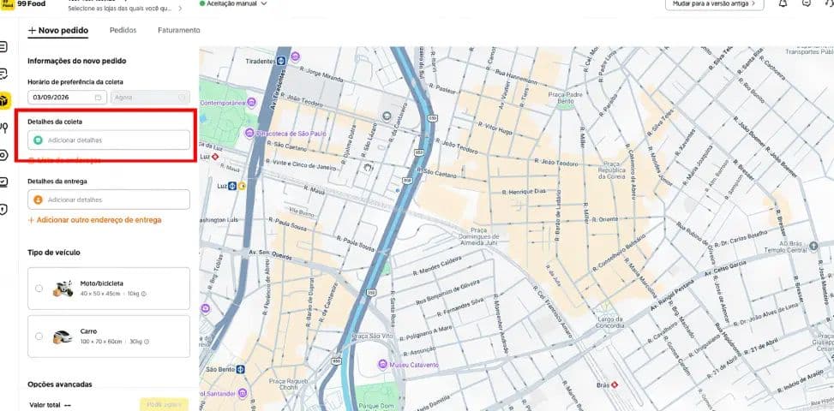Open the shield icon in the sidebar
This screenshot has width=834, height=411.
(x=3, y=209)
